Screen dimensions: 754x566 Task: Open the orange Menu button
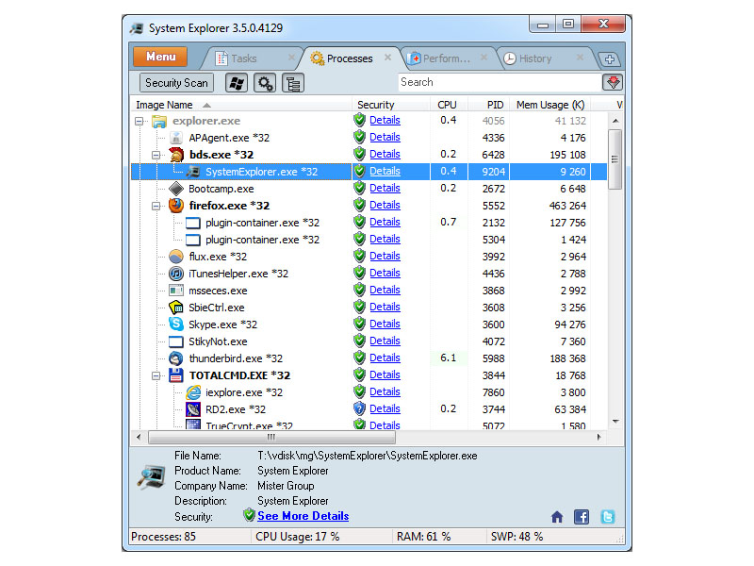pos(159,57)
